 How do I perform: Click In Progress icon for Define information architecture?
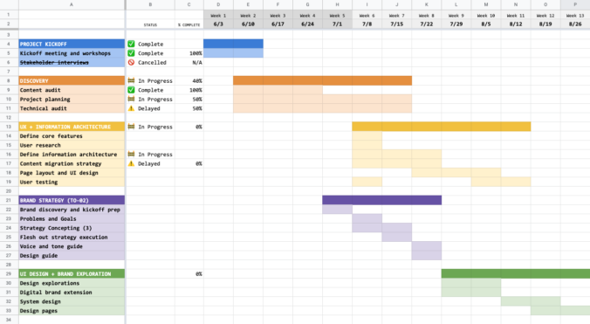[x=131, y=155]
